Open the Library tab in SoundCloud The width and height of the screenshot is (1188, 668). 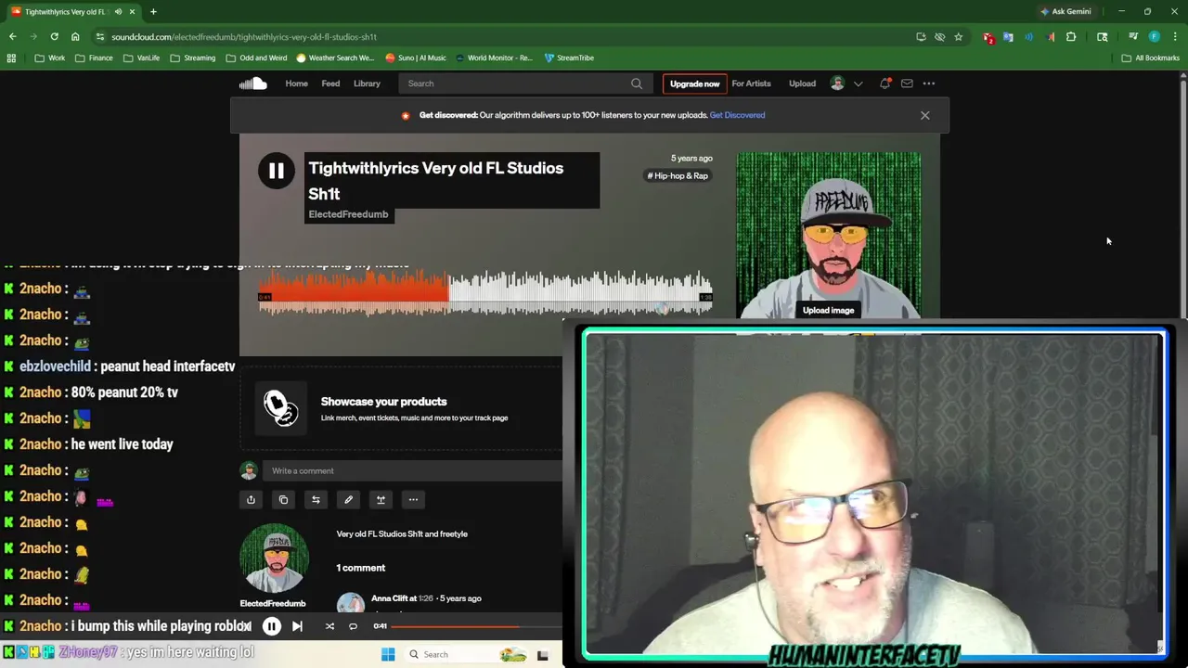click(x=367, y=83)
